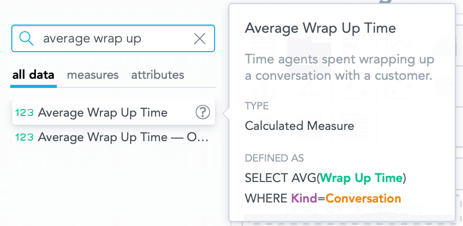Viewport: 463px width, 226px height.
Task: Click 'SELECT AVG(' in the definition
Action: point(283,178)
